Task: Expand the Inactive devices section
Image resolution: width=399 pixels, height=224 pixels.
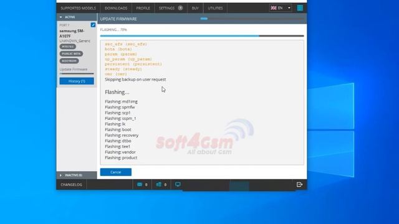Action: 77,175
